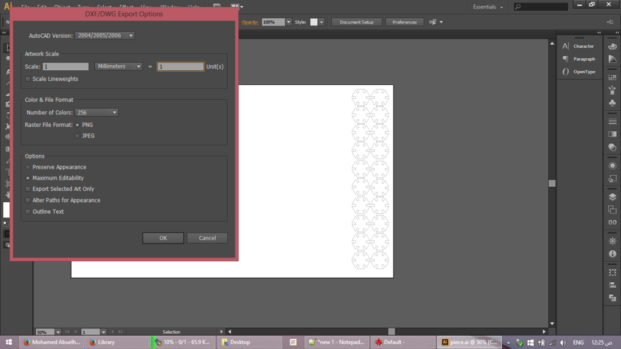Click OK in DXF/DWG Export Options
The image size is (621, 349).
(163, 238)
